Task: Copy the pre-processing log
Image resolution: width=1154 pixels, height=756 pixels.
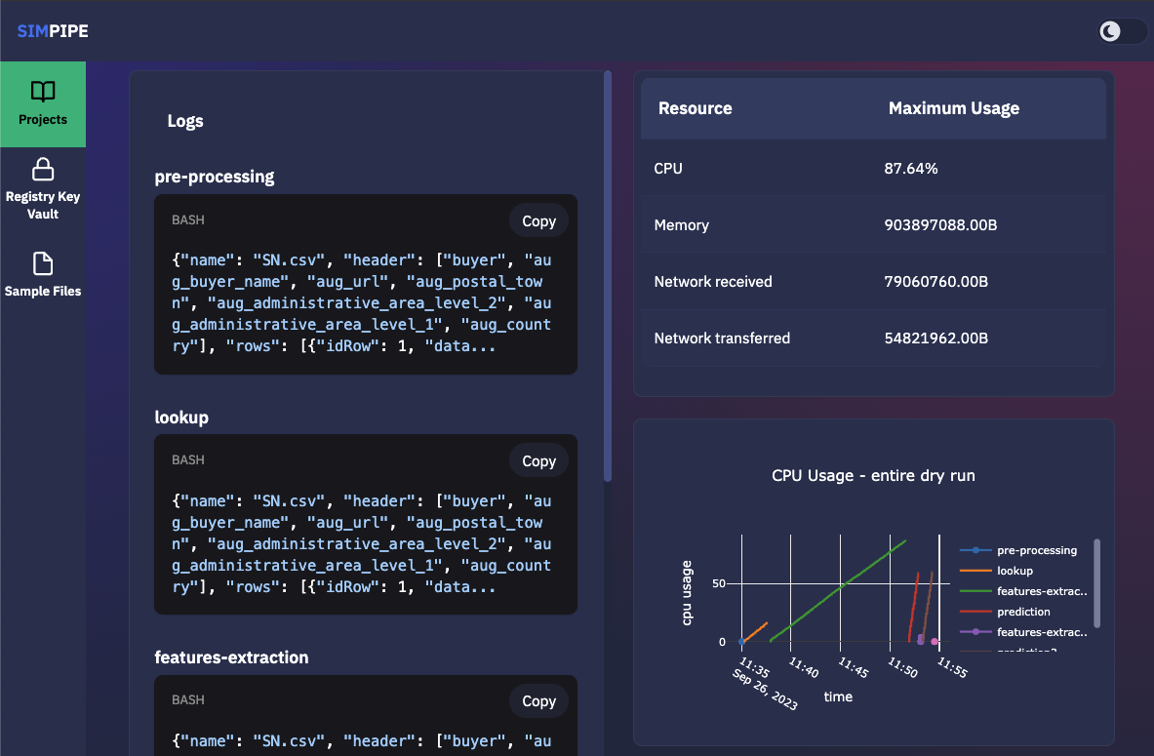Action: (538, 220)
